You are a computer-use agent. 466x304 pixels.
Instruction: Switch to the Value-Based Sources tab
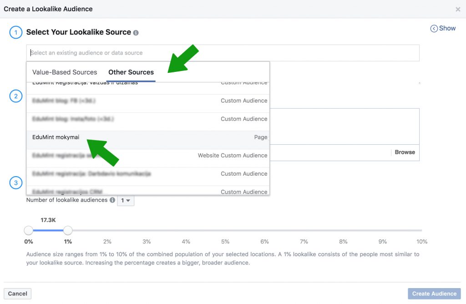65,72
